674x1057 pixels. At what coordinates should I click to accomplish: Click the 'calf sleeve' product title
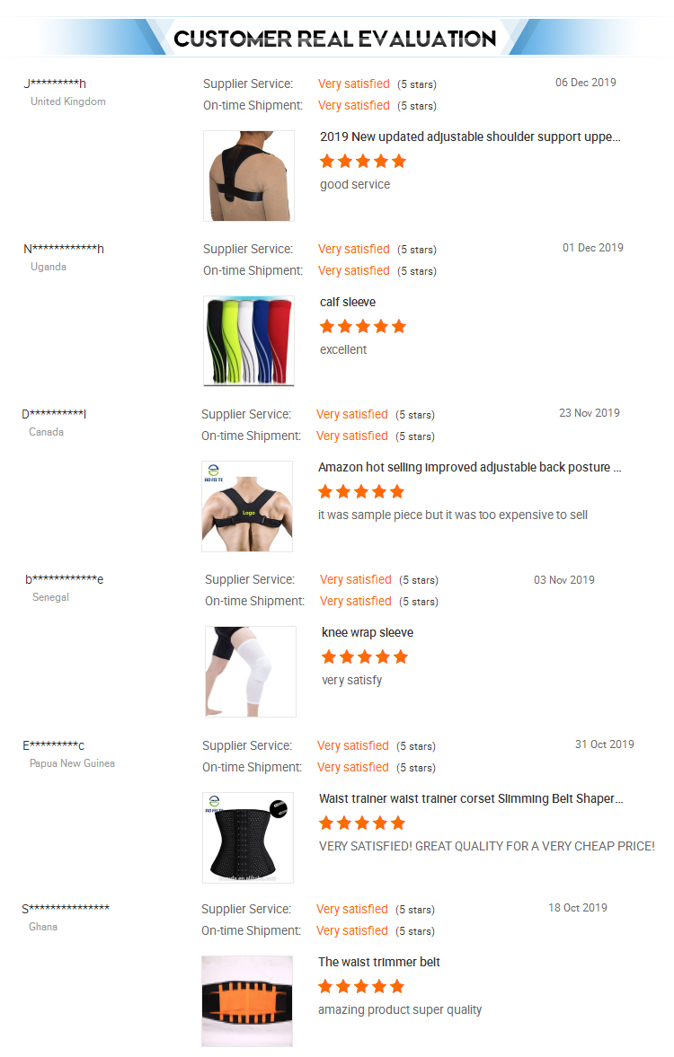(x=348, y=302)
